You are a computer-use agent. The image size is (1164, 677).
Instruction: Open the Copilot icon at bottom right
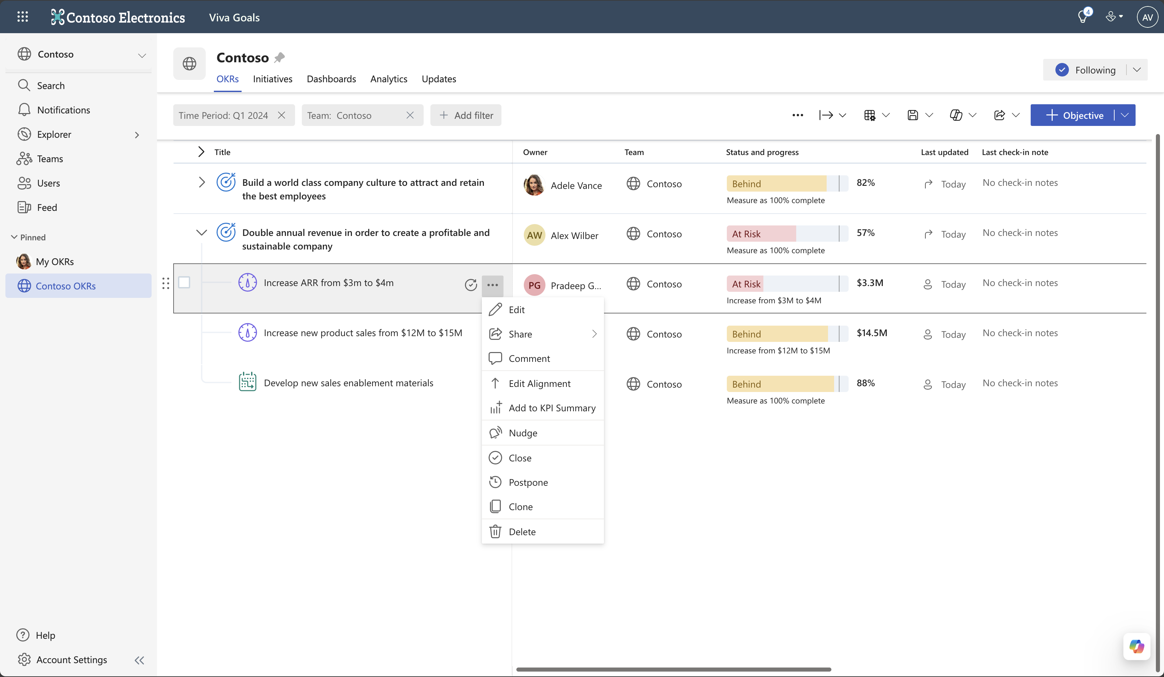pyautogui.click(x=1137, y=646)
